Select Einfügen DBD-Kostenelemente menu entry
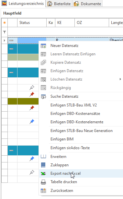This screenshot has width=123, height=199. click(77, 122)
